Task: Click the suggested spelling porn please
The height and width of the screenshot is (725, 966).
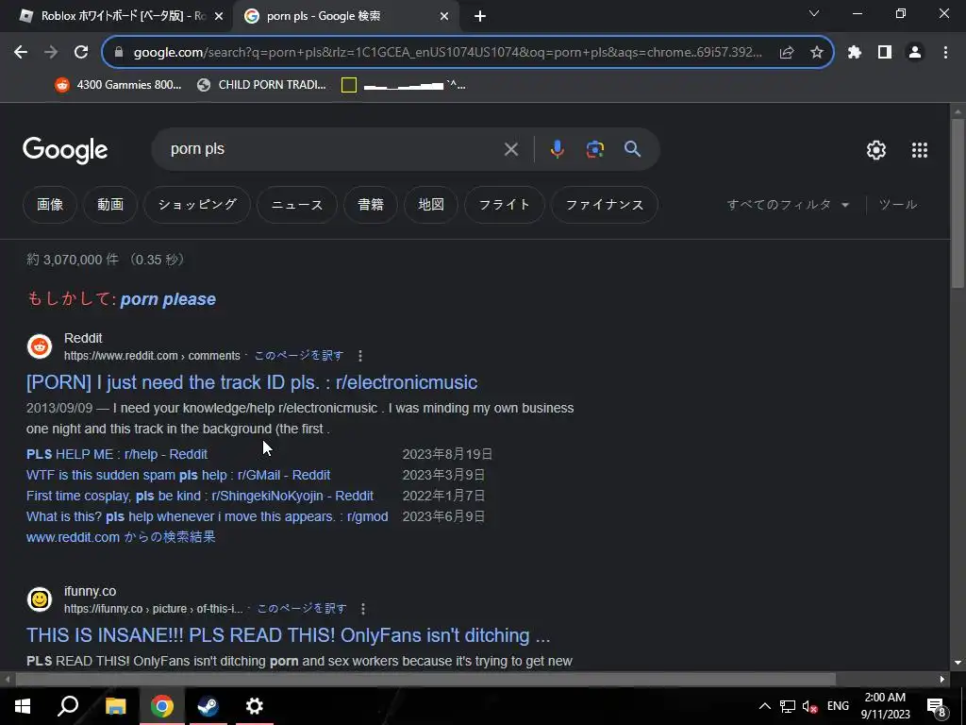Action: point(168,299)
